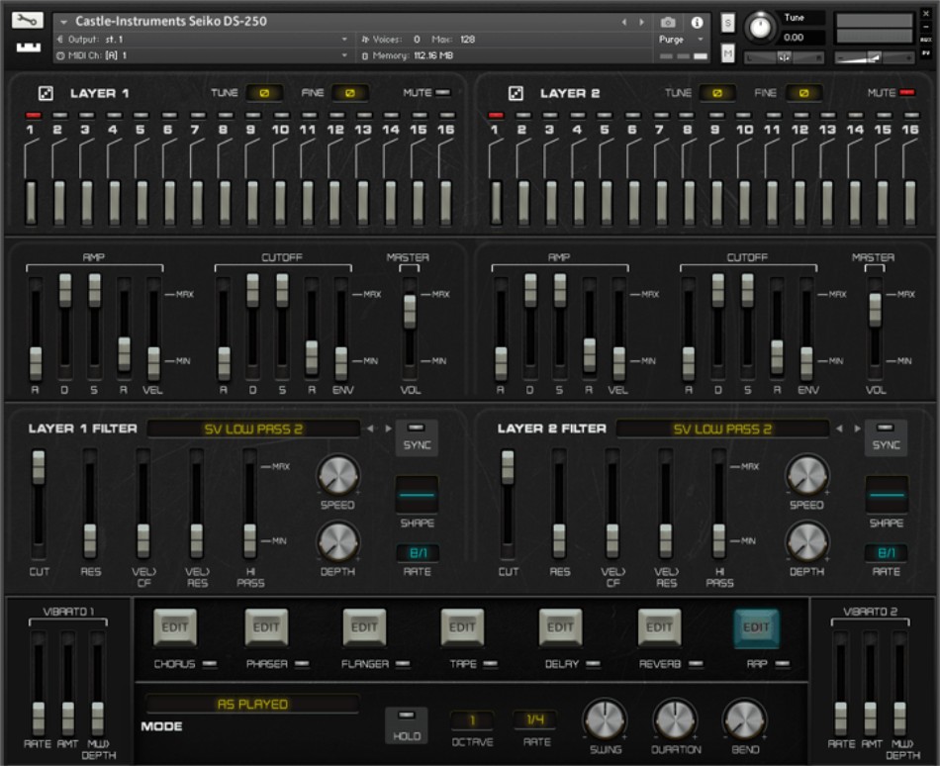
Task: Click Edit button above Reverb
Action: click(x=659, y=626)
